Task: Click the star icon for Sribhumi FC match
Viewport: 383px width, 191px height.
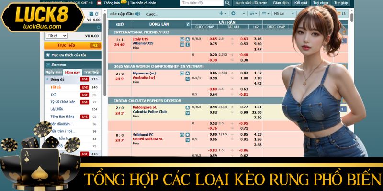Action: point(187,135)
